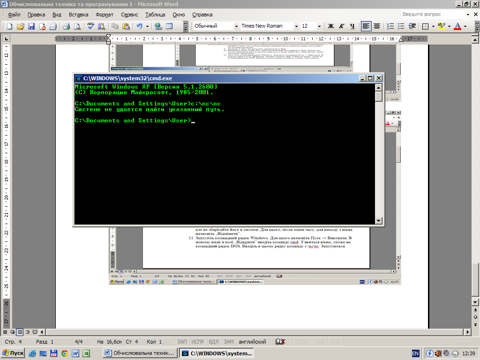Save the document via floppy toolbar icon
This screenshot has width=480, height=360.
(x=31, y=26)
